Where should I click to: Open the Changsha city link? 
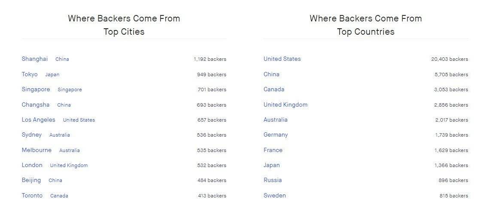[36, 105]
